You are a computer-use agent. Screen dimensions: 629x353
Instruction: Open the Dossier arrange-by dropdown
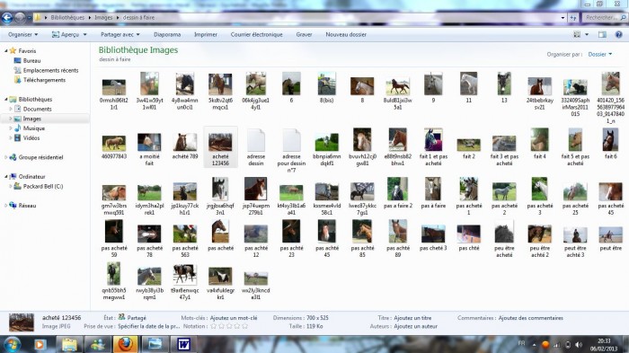600,54
